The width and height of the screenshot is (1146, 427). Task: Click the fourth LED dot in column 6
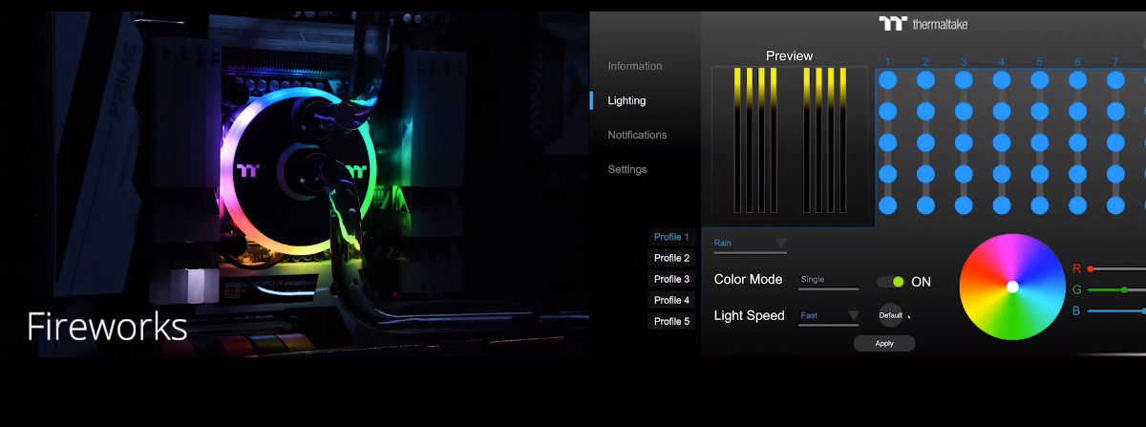point(1077,174)
